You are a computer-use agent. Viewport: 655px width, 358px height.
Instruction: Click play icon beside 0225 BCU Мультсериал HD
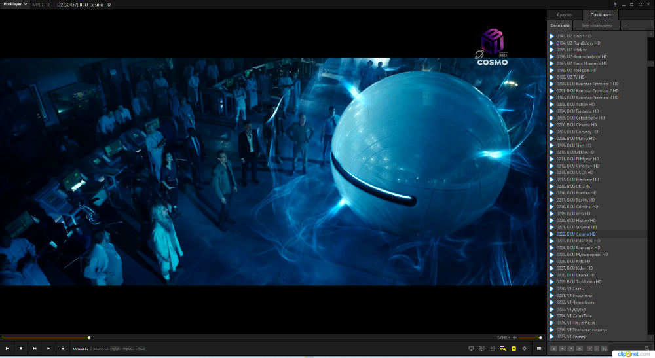click(552, 255)
